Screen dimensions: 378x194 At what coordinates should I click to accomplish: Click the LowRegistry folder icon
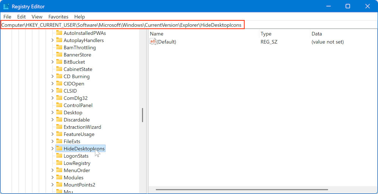tap(59, 163)
